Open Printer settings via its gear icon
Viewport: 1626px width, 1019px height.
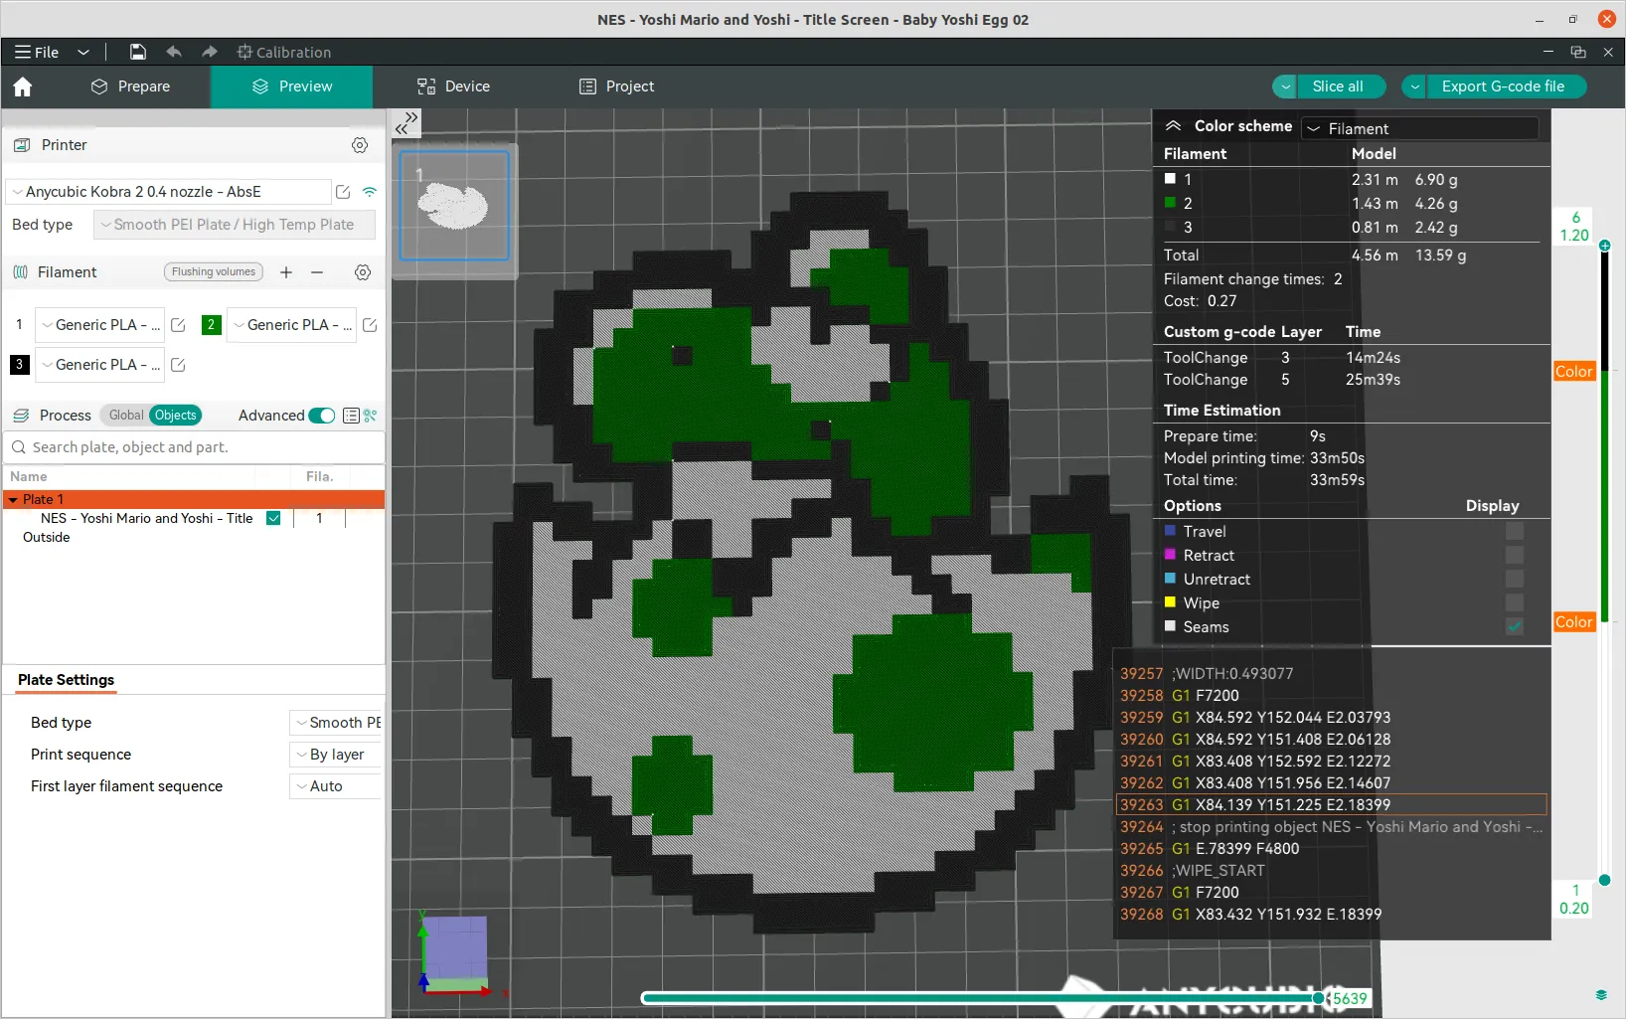(x=359, y=145)
